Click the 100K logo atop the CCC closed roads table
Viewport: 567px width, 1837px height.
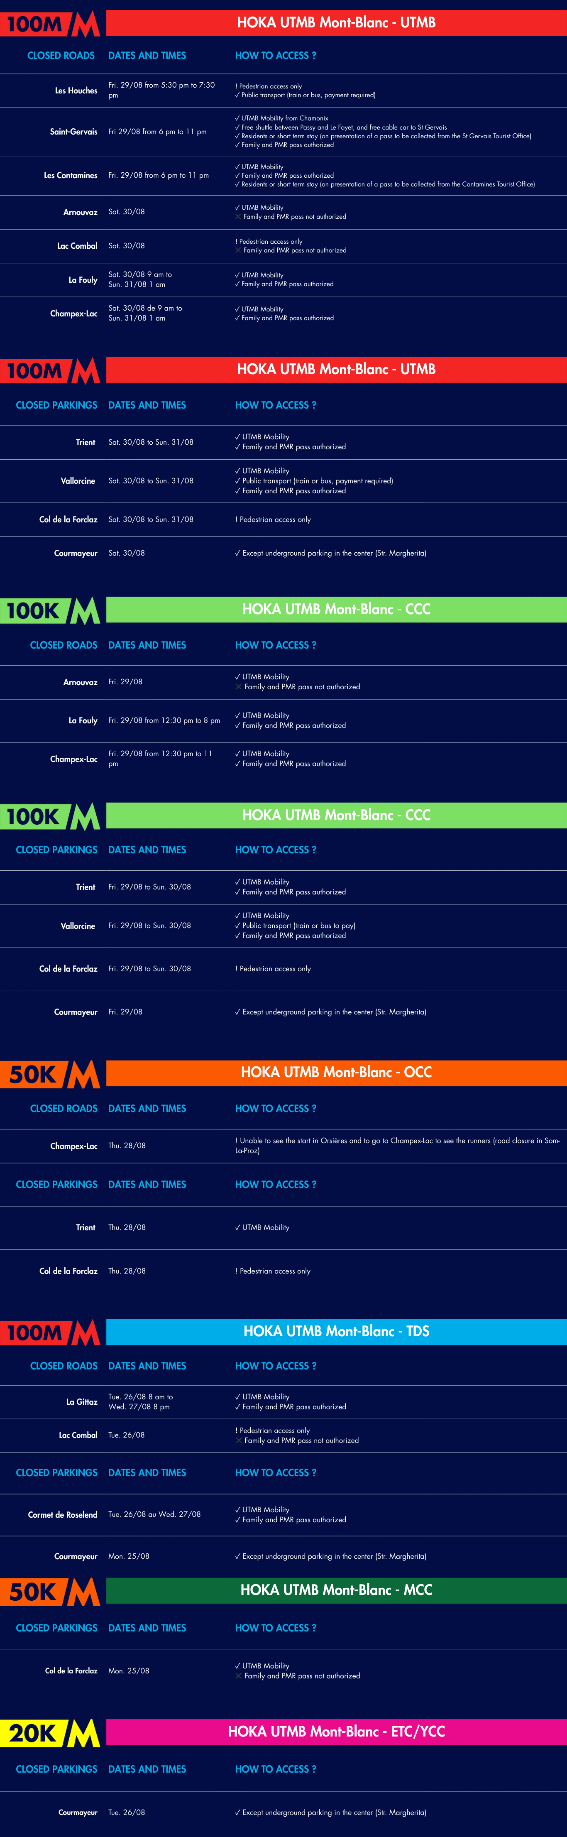pos(50,610)
